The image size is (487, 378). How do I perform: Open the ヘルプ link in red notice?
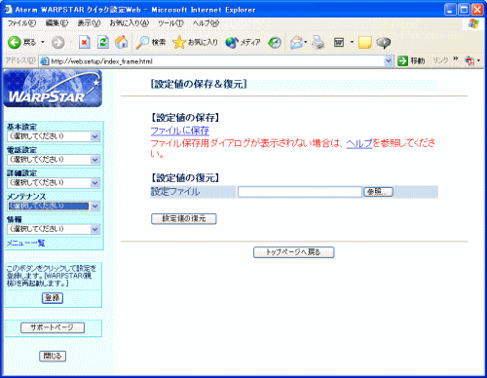[359, 143]
